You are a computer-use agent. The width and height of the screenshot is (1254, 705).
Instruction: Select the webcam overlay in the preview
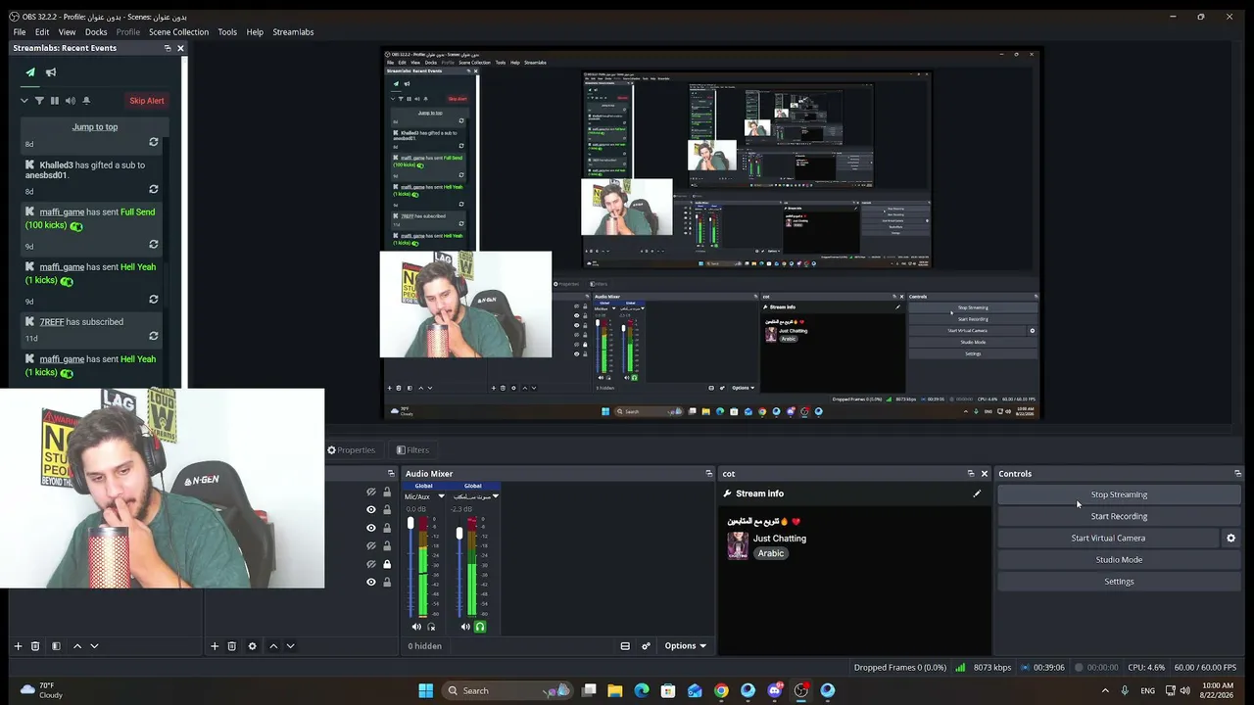465,305
